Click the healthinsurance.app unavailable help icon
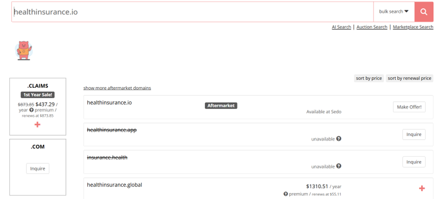 (339, 139)
